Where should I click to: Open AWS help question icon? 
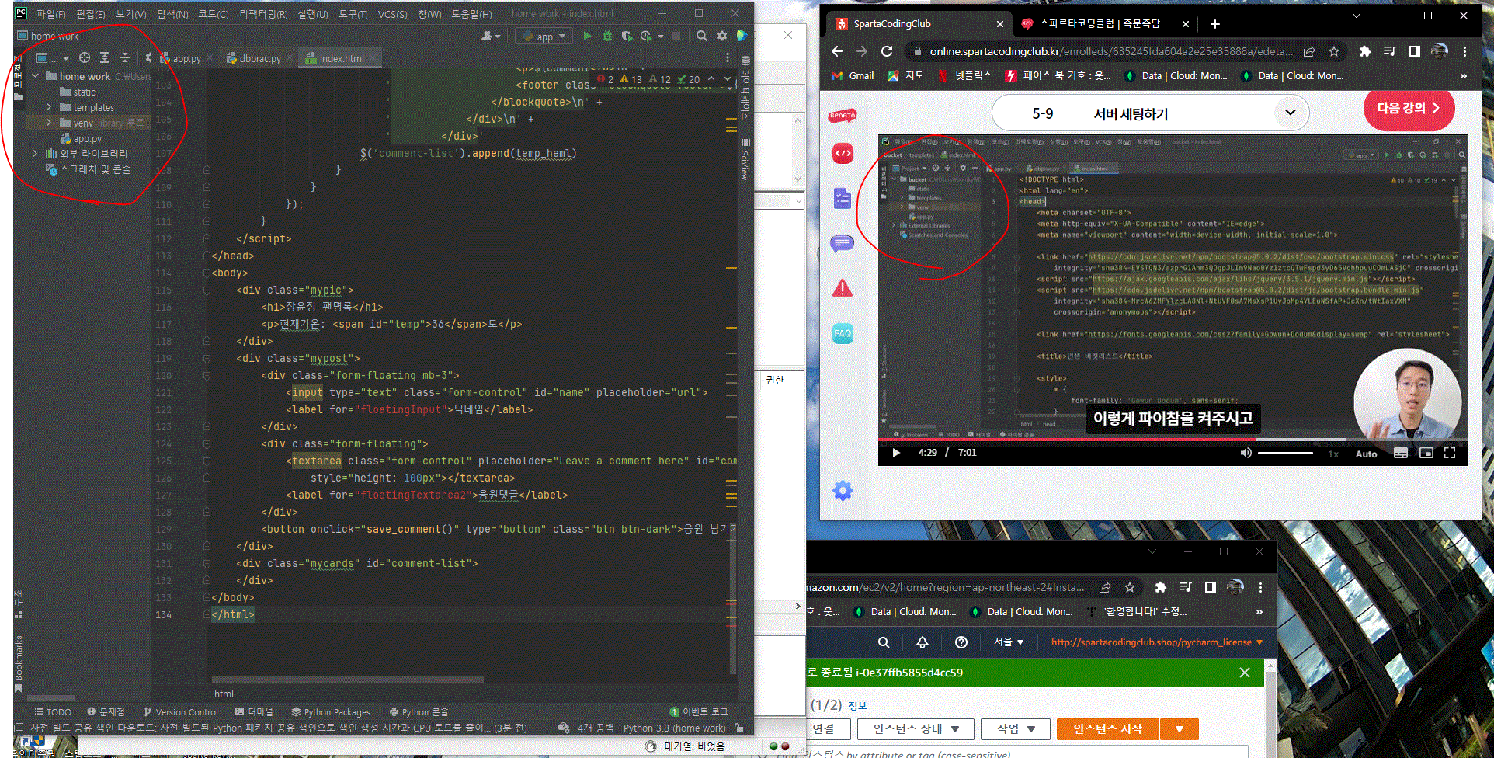(x=961, y=642)
